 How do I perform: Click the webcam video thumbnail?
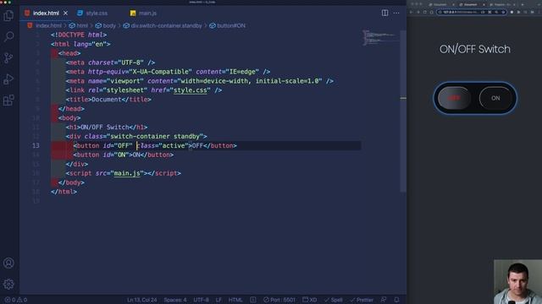coord(517,282)
